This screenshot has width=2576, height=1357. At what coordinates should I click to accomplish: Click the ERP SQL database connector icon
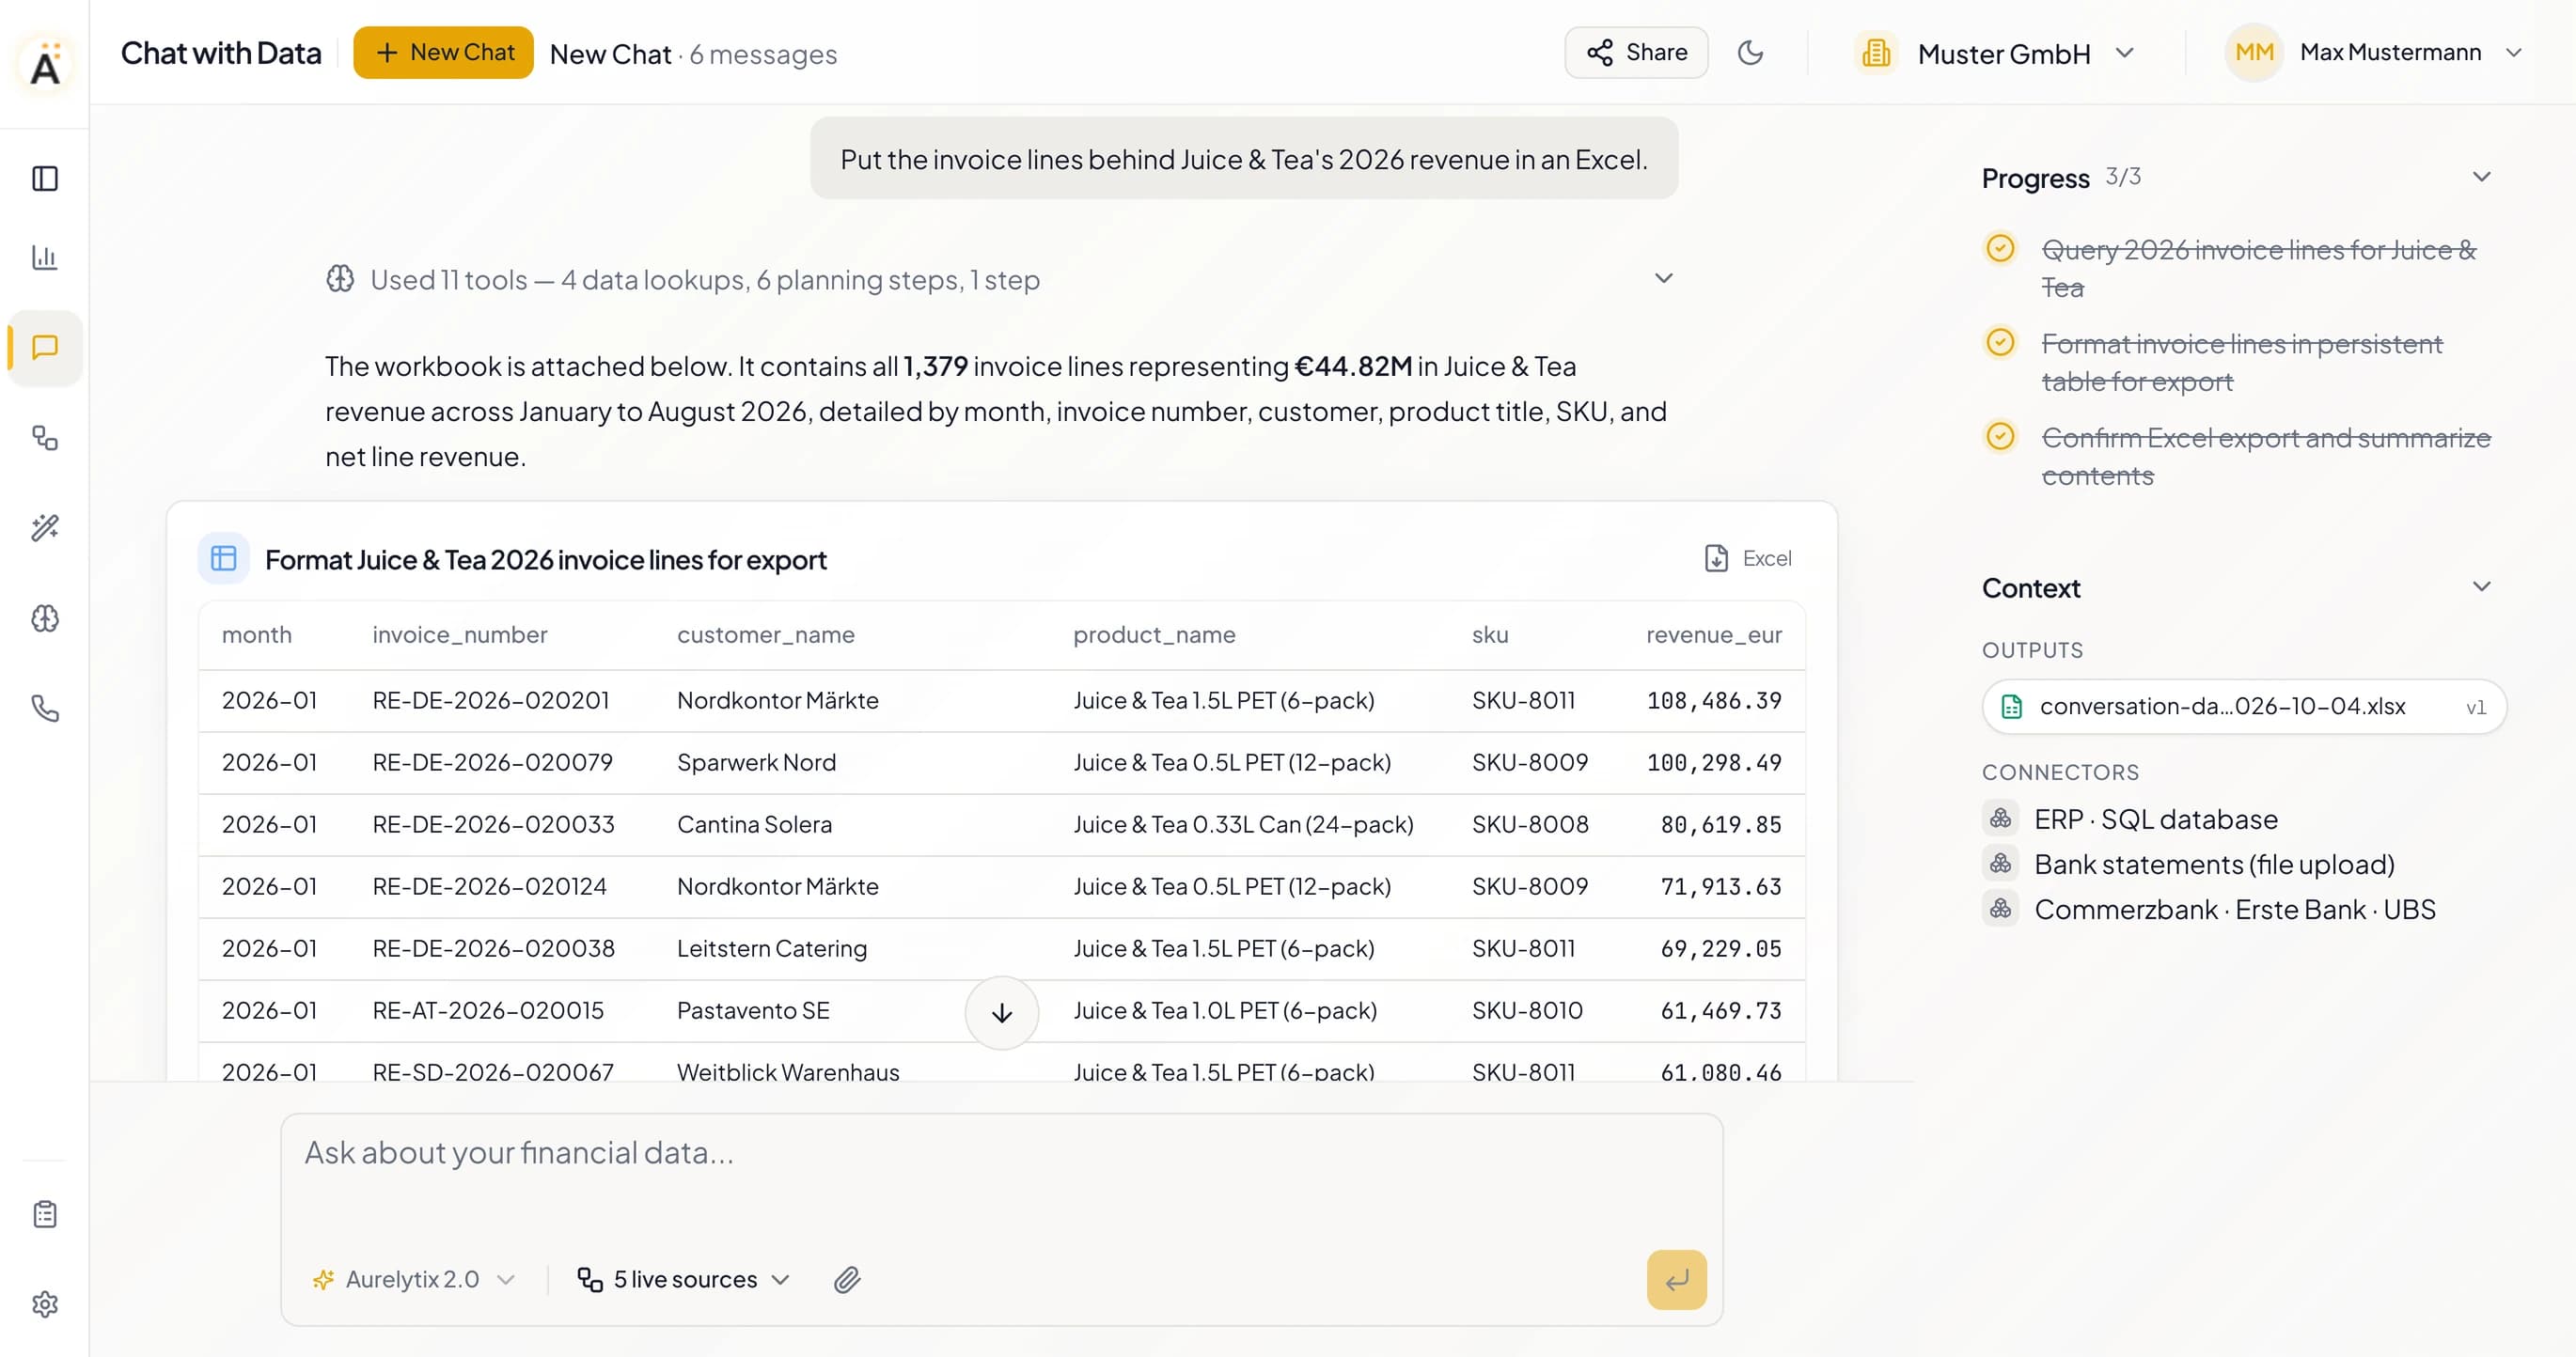point(2000,819)
